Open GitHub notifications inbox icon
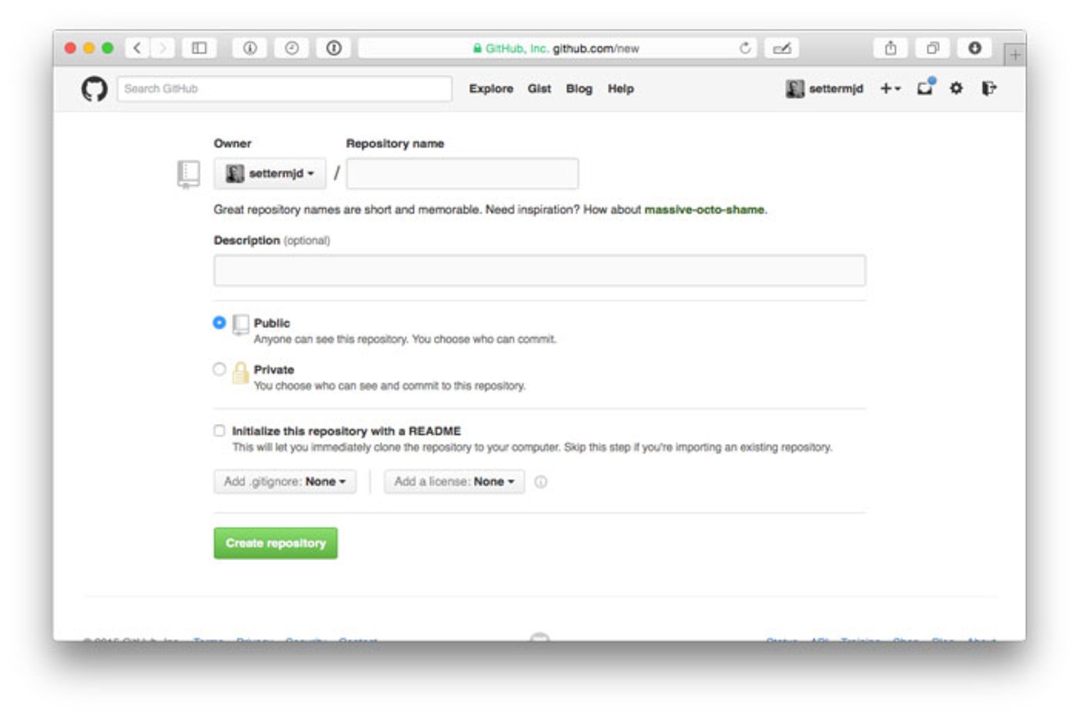1078x715 pixels. pos(925,88)
